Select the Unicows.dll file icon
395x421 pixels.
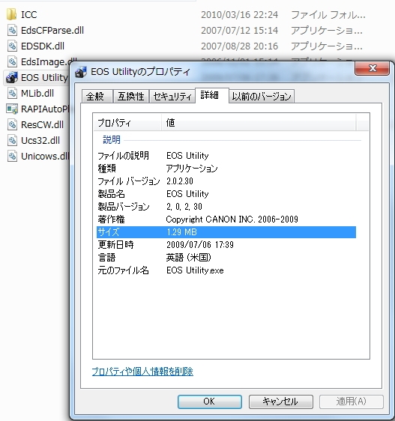[12, 156]
